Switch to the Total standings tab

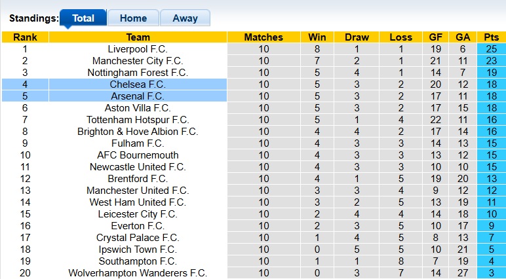(83, 18)
